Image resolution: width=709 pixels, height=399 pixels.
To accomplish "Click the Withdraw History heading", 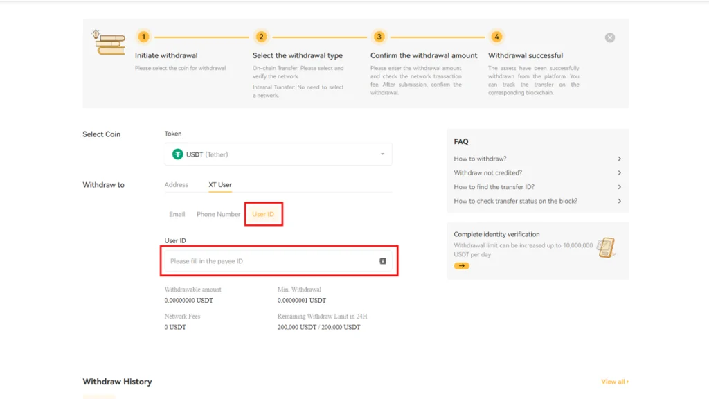I will 117,382.
